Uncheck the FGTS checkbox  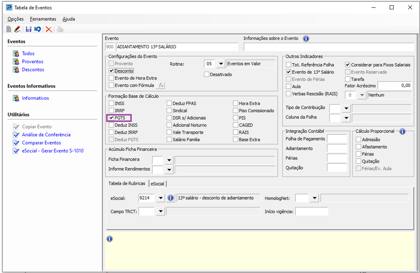pos(112,118)
